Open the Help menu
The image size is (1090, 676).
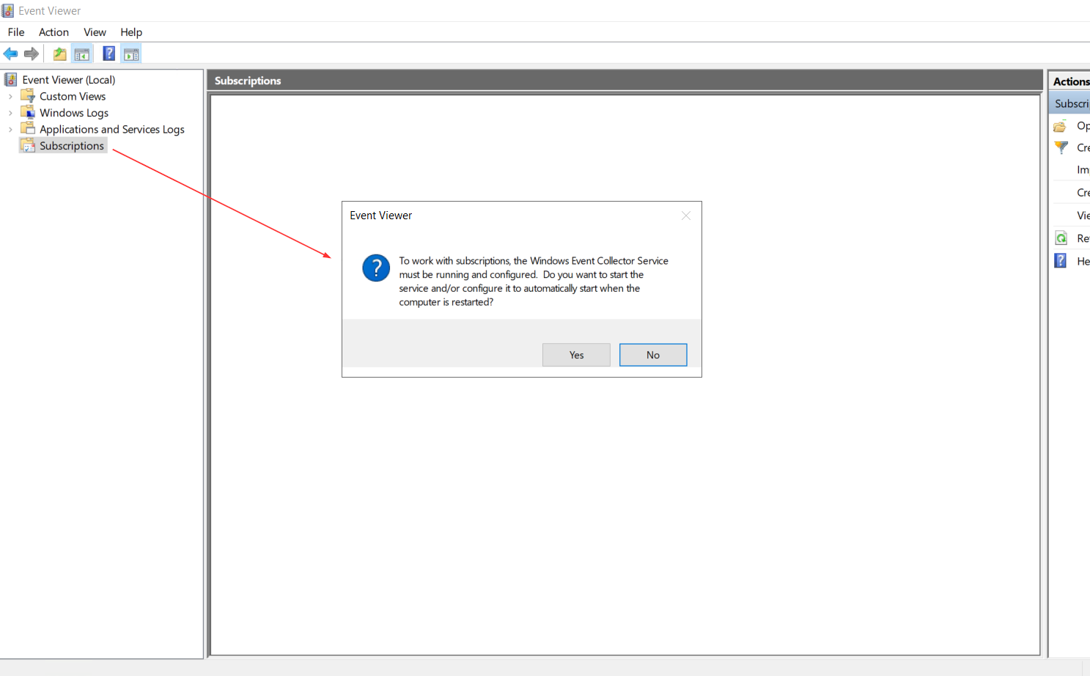coord(131,32)
